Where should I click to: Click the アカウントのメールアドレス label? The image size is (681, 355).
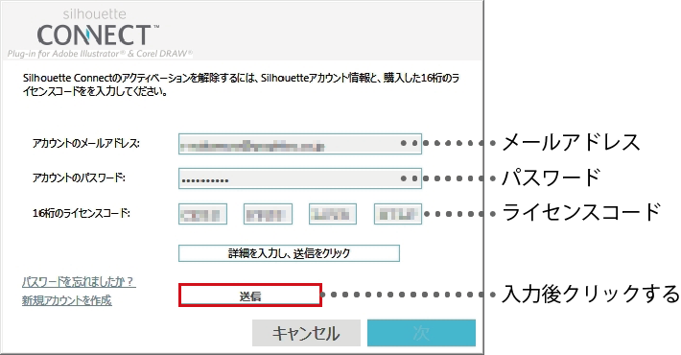pyautogui.click(x=86, y=143)
